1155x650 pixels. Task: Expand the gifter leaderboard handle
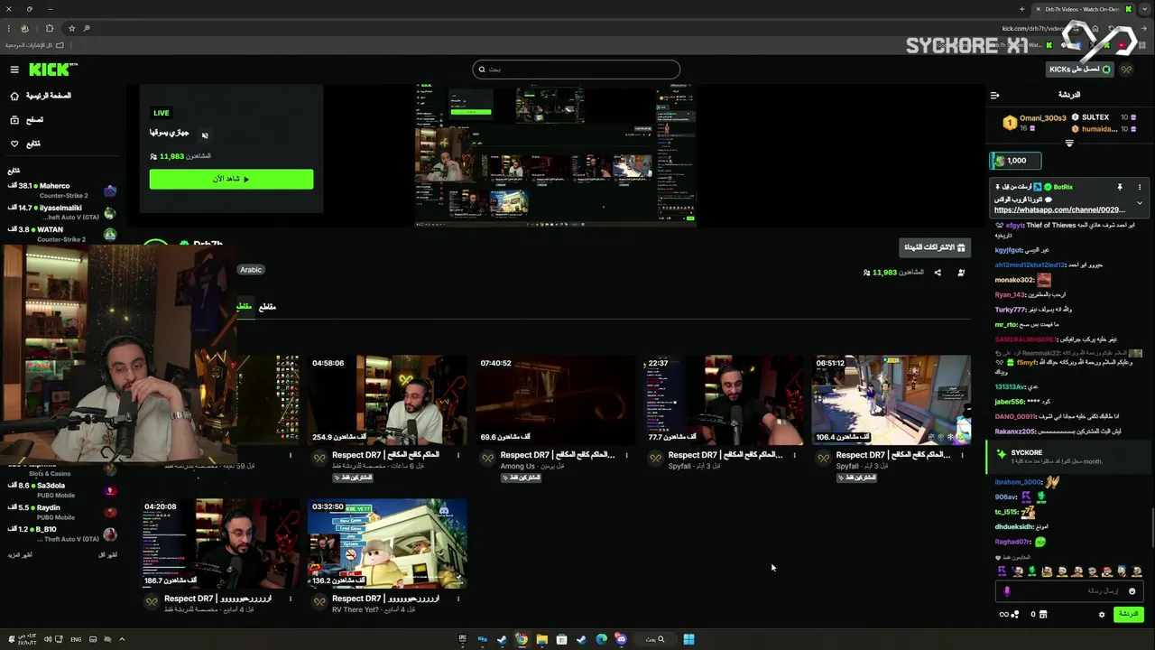click(1069, 144)
